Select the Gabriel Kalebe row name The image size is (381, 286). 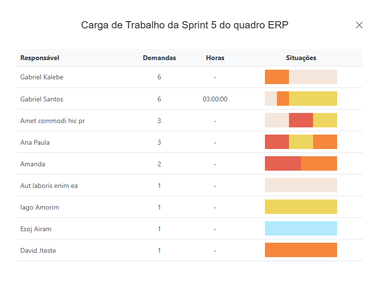coord(42,77)
